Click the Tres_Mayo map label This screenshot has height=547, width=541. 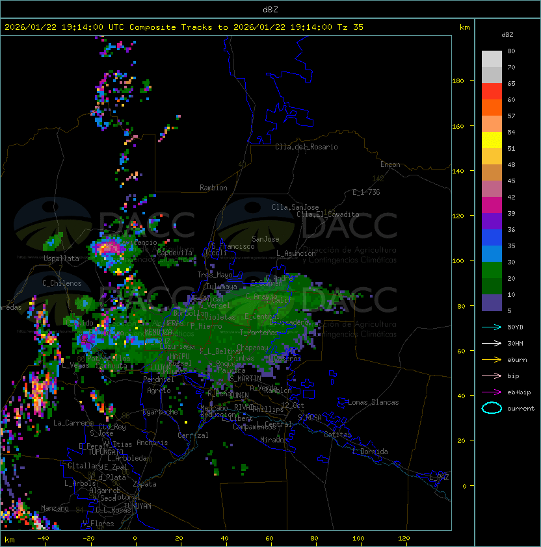pos(215,275)
